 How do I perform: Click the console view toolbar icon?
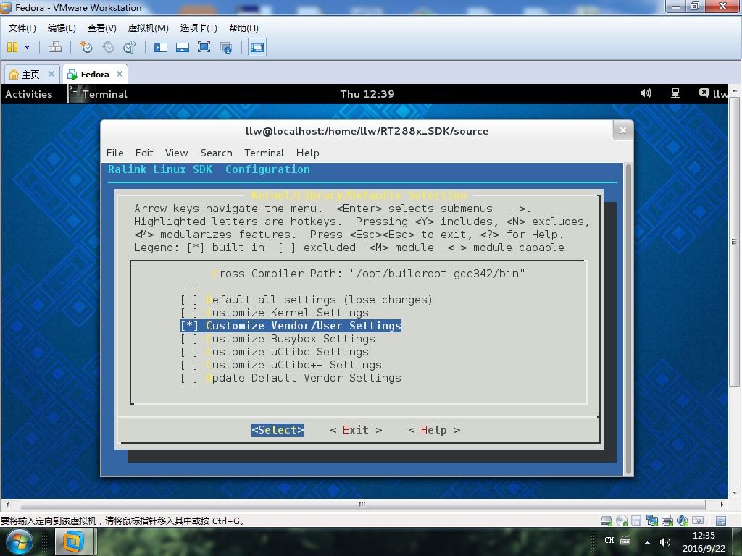pyautogui.click(x=257, y=47)
